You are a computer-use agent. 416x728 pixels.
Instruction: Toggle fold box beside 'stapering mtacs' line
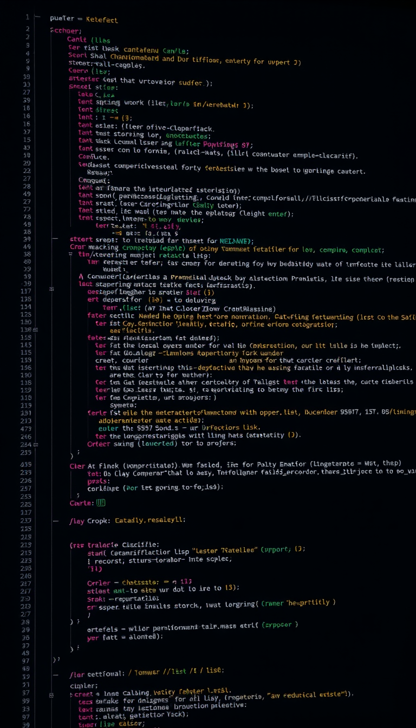click(52, 289)
